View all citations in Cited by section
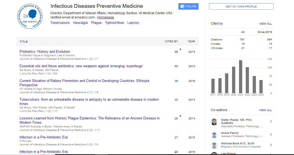The width and height of the screenshot is (294, 155). point(265,24)
